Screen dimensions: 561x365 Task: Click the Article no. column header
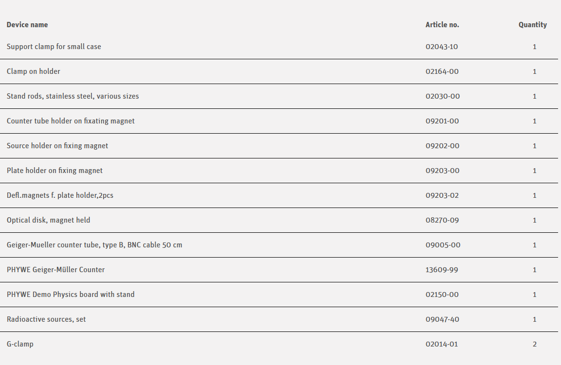coord(442,25)
